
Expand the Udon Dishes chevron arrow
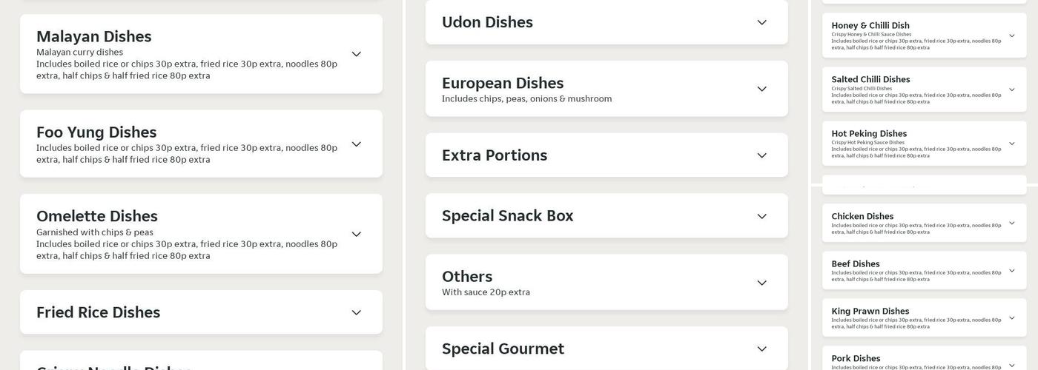point(762,23)
